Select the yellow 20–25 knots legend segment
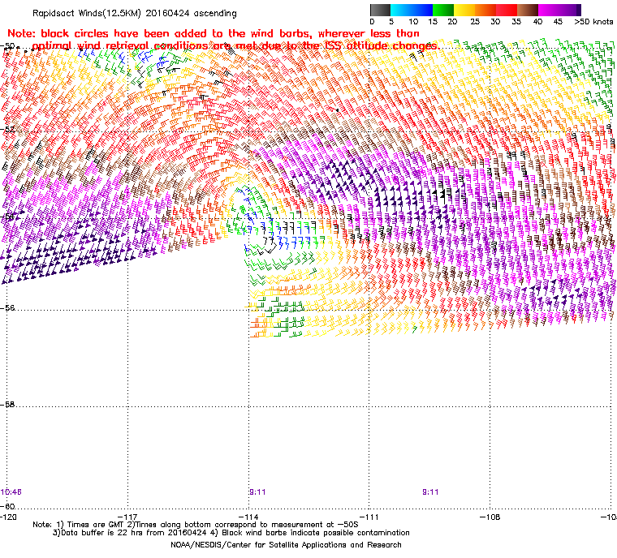This screenshot has height=558, width=617. tap(464, 10)
